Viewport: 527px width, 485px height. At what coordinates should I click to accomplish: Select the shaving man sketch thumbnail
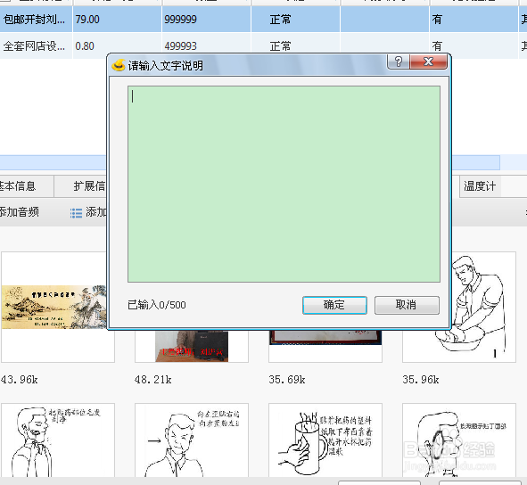(57, 440)
